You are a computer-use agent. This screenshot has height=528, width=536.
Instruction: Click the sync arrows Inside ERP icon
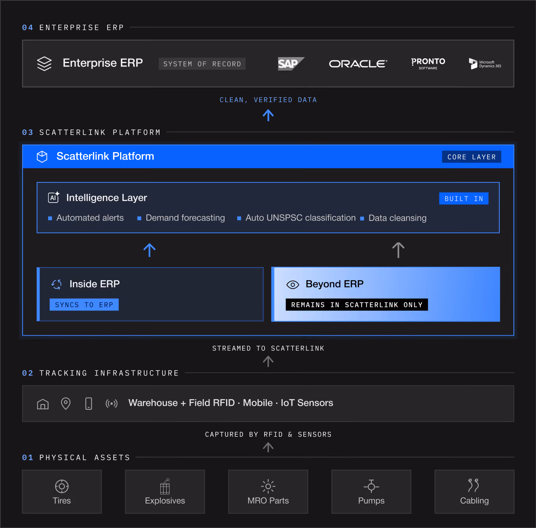(x=56, y=284)
